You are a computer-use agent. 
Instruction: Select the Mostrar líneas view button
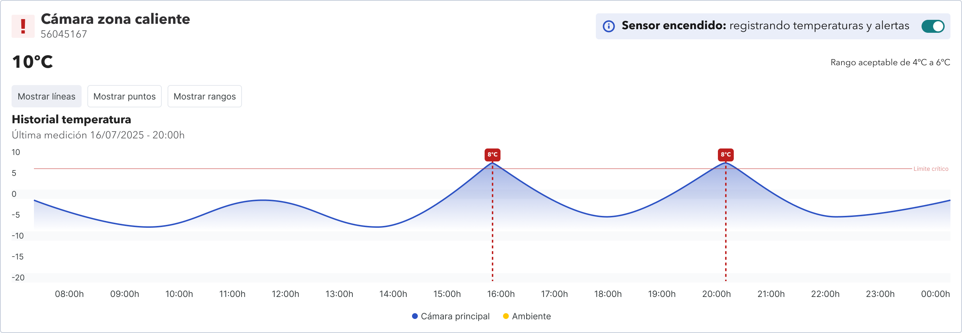pyautogui.click(x=47, y=96)
